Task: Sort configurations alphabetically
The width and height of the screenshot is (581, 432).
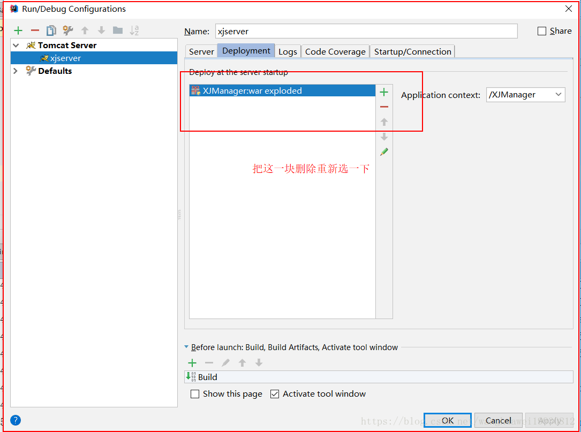Action: pyautogui.click(x=134, y=31)
